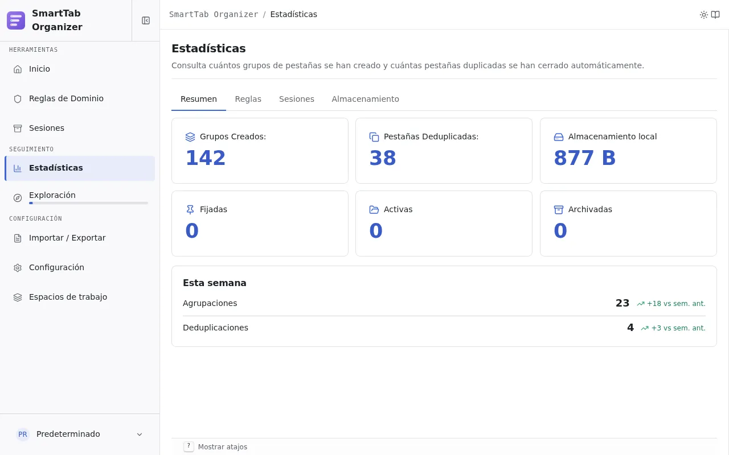Viewport: 729px width, 455px height.
Task: Click the Inicio home icon
Action: (x=18, y=69)
